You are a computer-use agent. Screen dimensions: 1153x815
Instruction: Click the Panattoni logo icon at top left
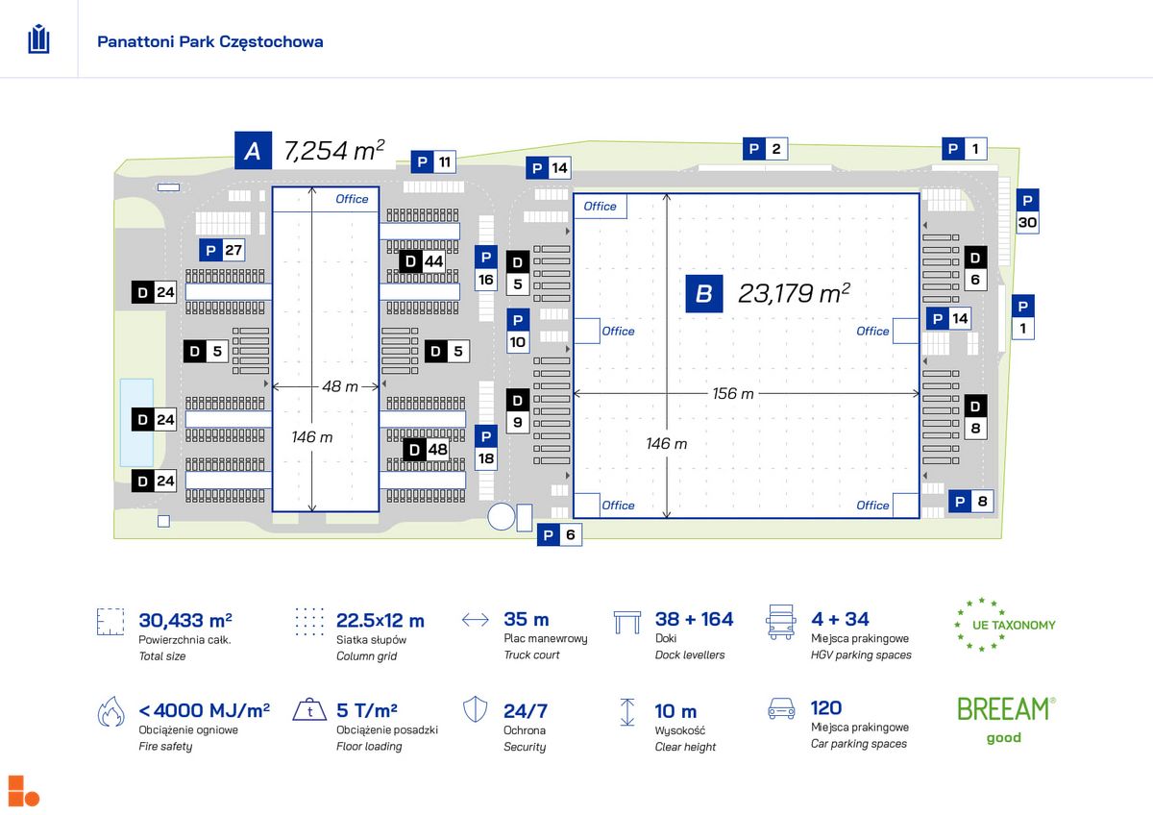click(x=38, y=39)
